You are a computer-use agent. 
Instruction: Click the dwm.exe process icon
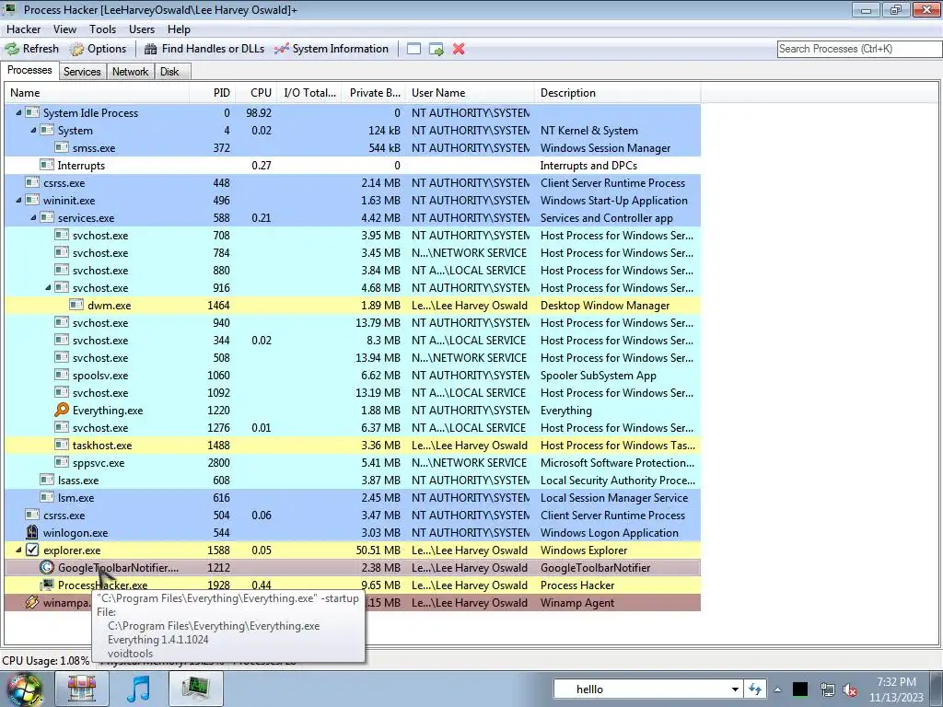[x=76, y=305]
